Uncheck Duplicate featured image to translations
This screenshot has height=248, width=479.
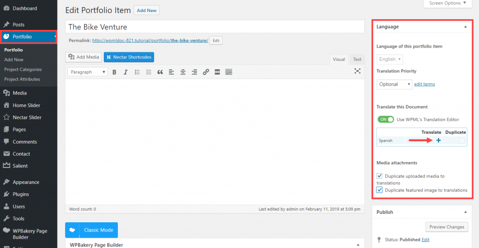(379, 190)
